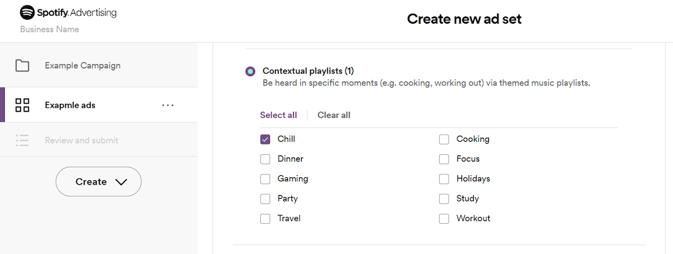This screenshot has height=254, width=673.
Task: Select the Focus checkbox
Action: [x=444, y=159]
